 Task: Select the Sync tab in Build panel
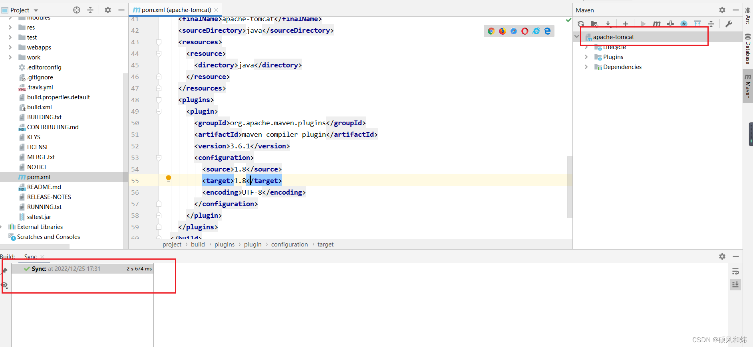(x=30, y=257)
